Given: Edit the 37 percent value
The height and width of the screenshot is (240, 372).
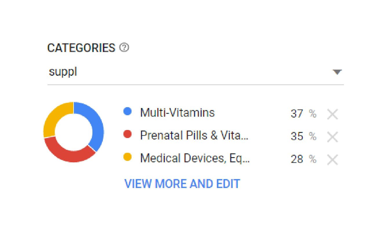Looking at the screenshot, I should coord(297,114).
